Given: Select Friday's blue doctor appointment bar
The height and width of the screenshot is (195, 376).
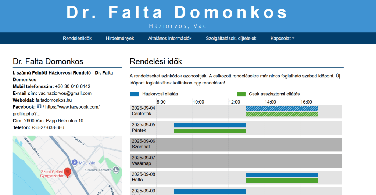Looking at the screenshot, I should click(210, 125).
